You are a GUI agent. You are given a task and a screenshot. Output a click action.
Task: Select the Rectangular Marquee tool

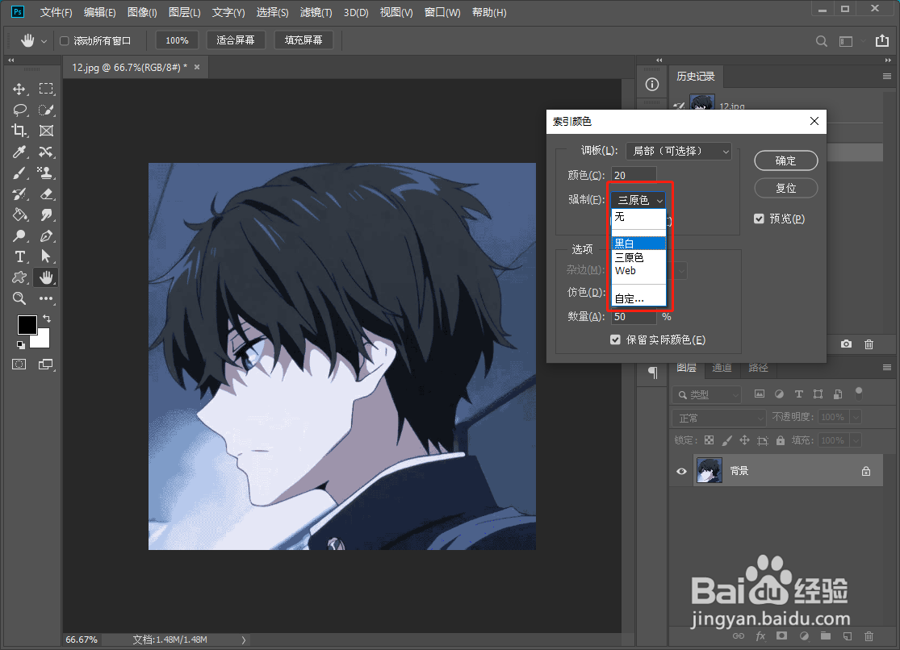click(x=46, y=89)
